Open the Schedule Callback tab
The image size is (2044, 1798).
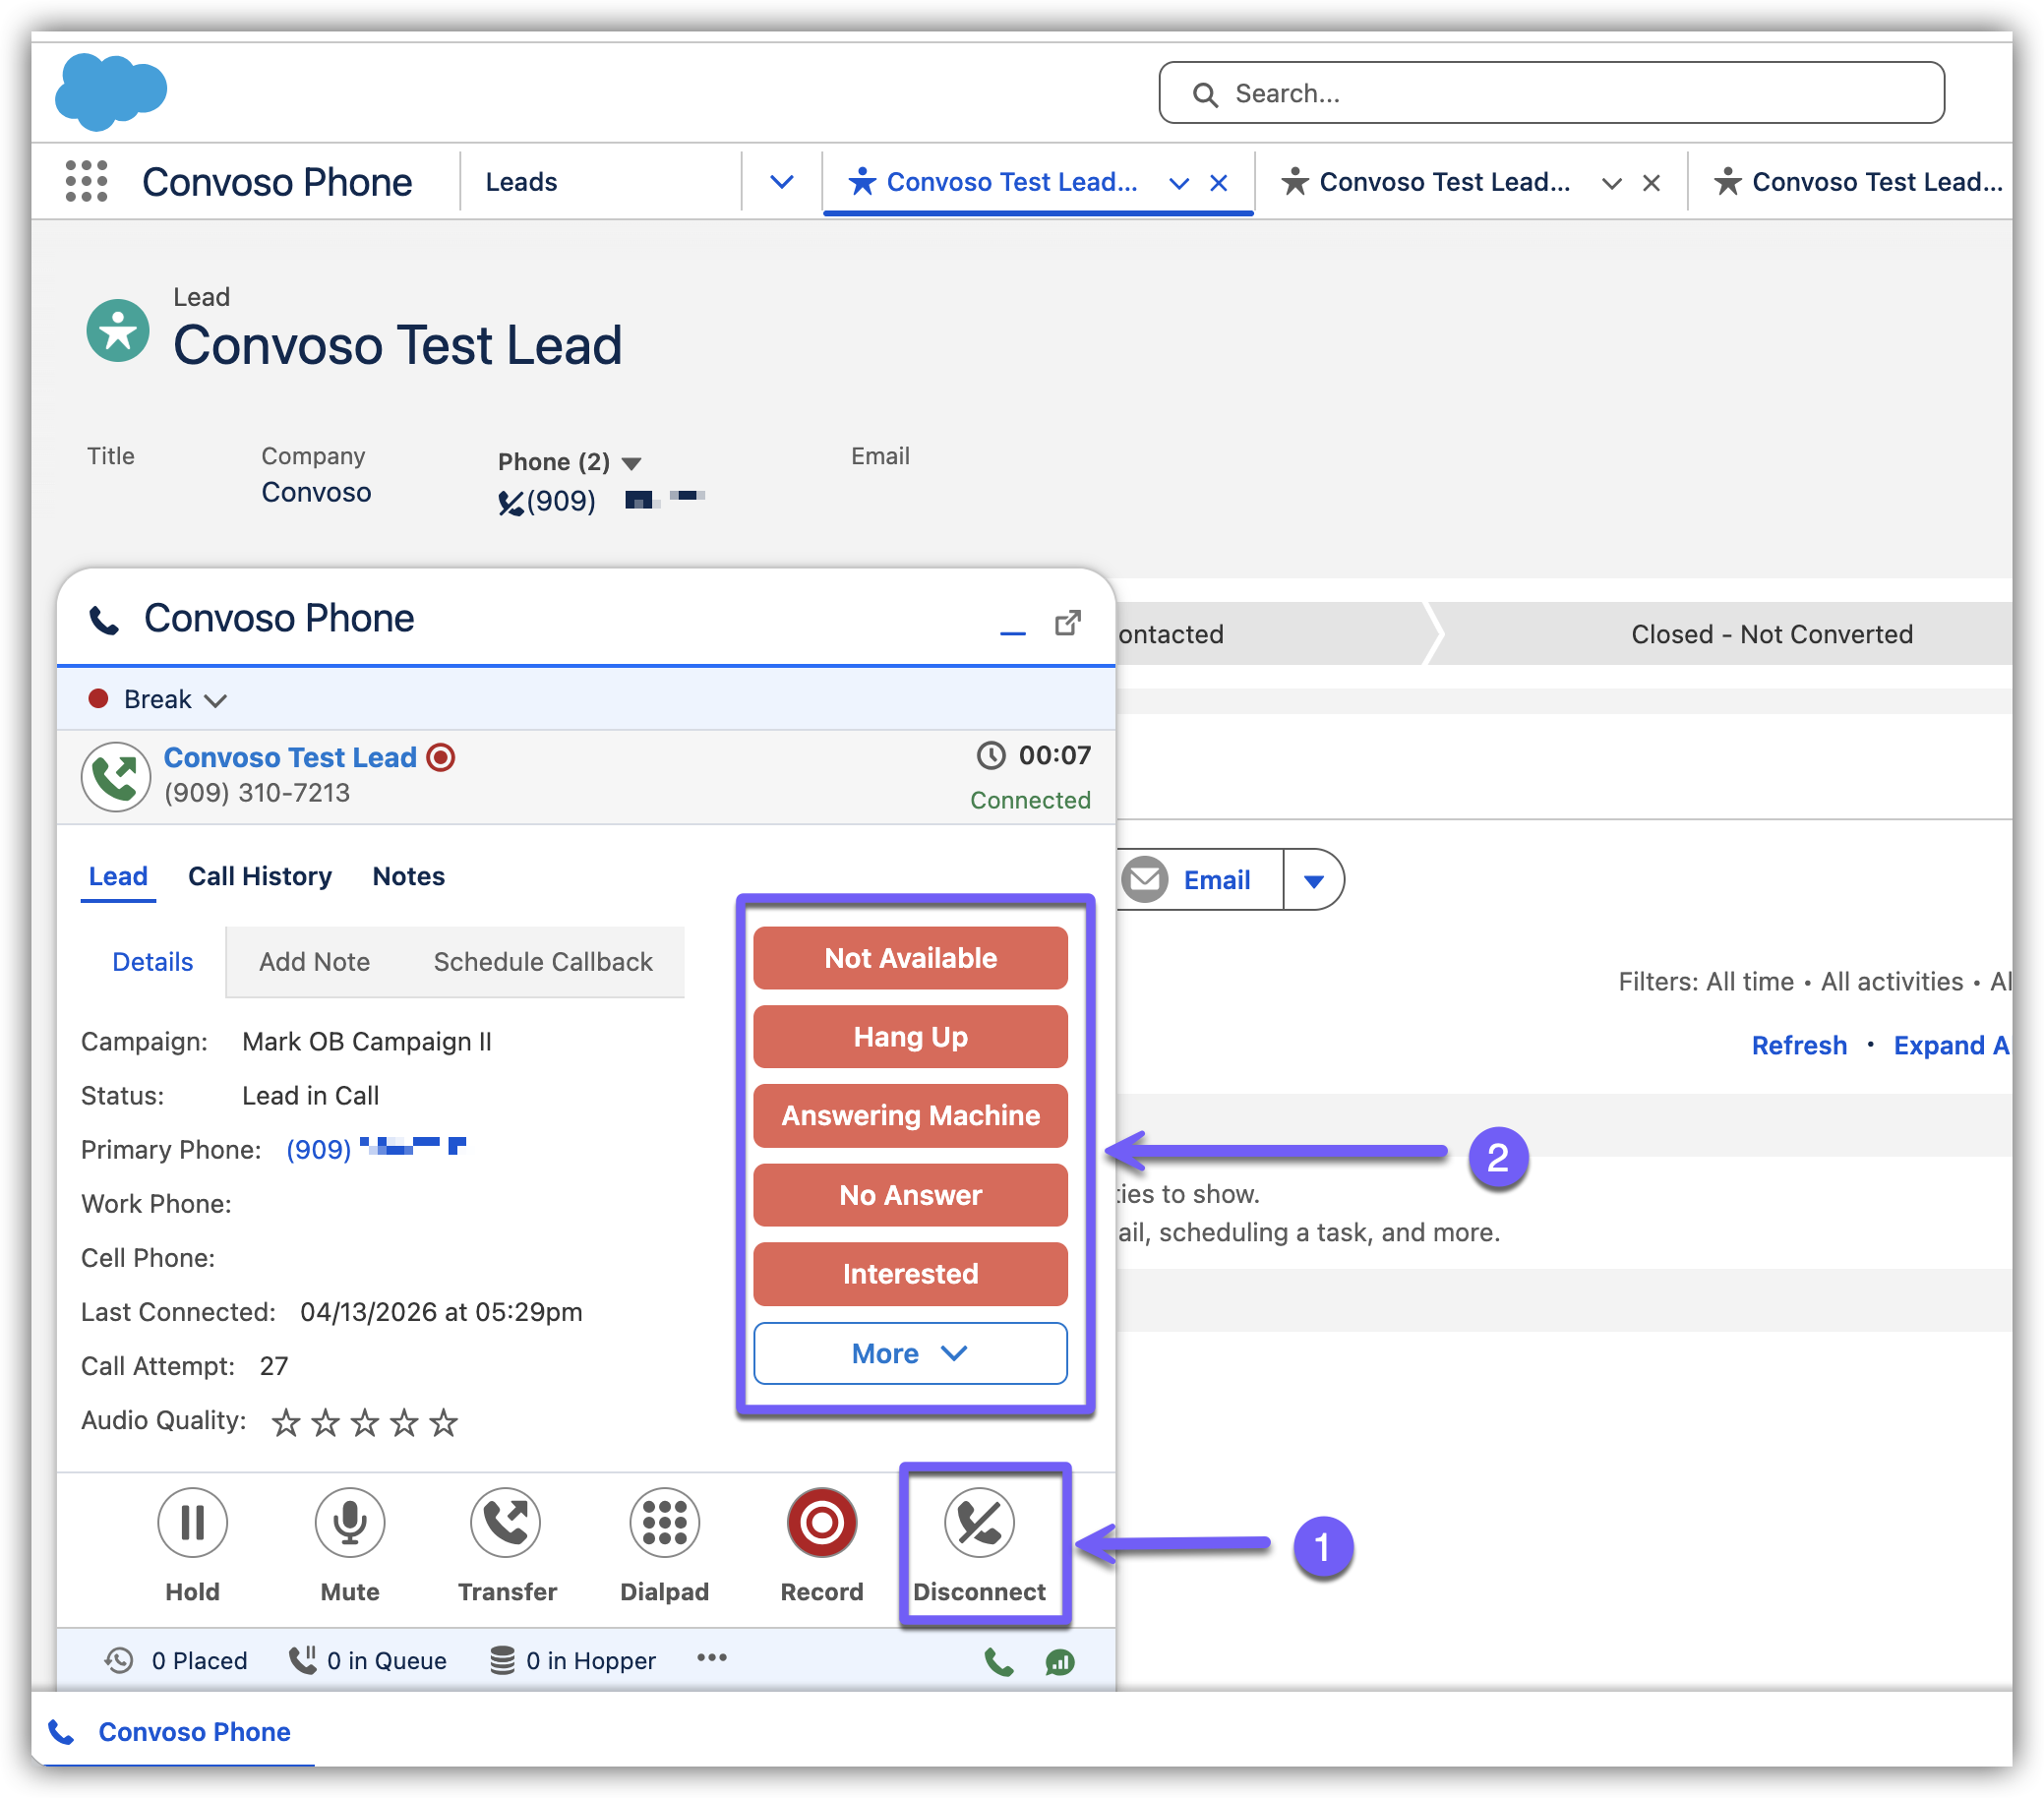(542, 962)
